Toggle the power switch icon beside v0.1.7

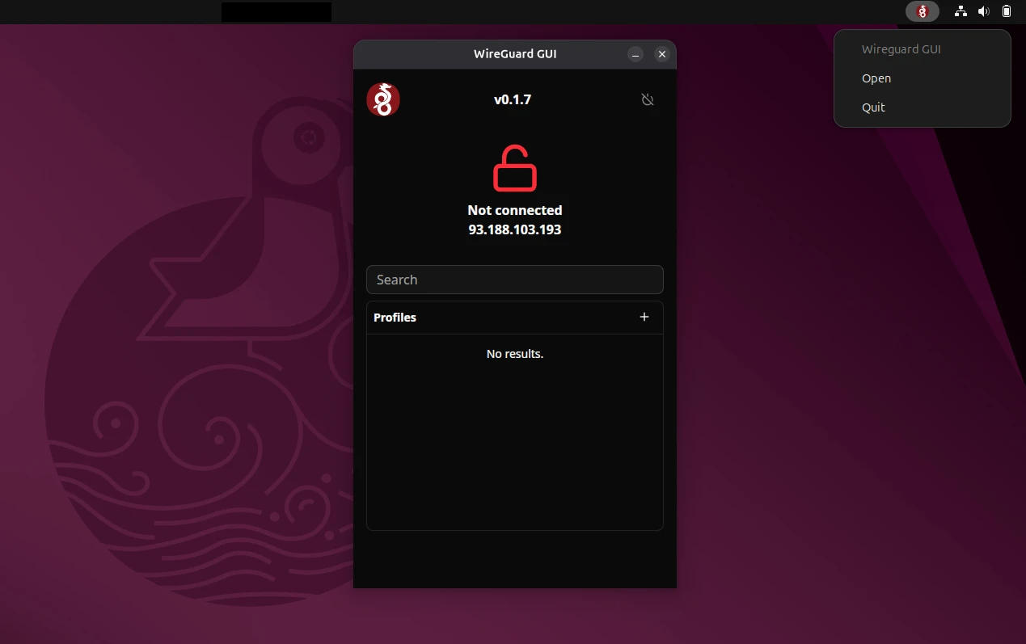pyautogui.click(x=648, y=99)
